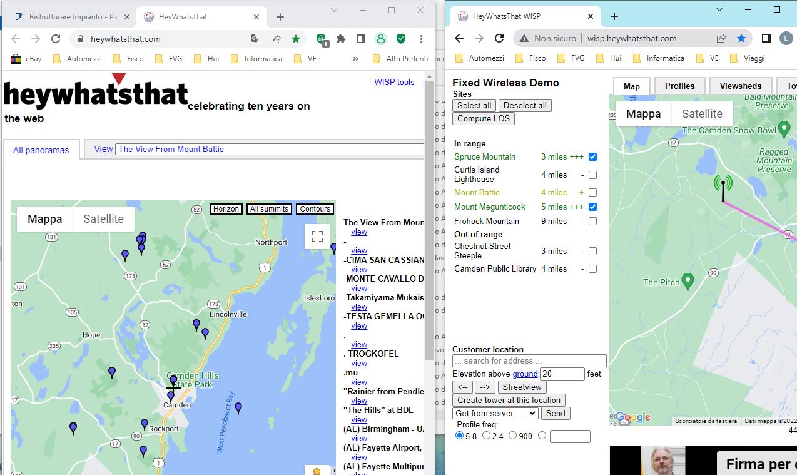797x475 pixels.
Task: Open a new tab in the WISP window
Action: [x=614, y=16]
